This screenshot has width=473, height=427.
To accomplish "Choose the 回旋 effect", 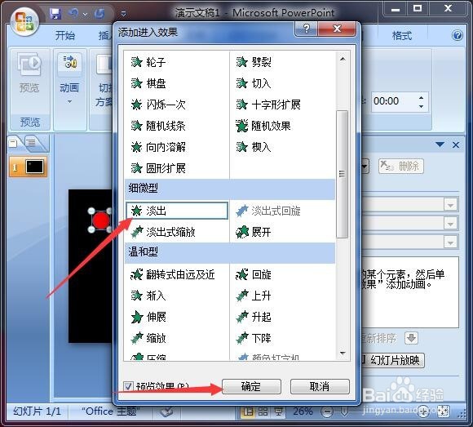I will 254,274.
